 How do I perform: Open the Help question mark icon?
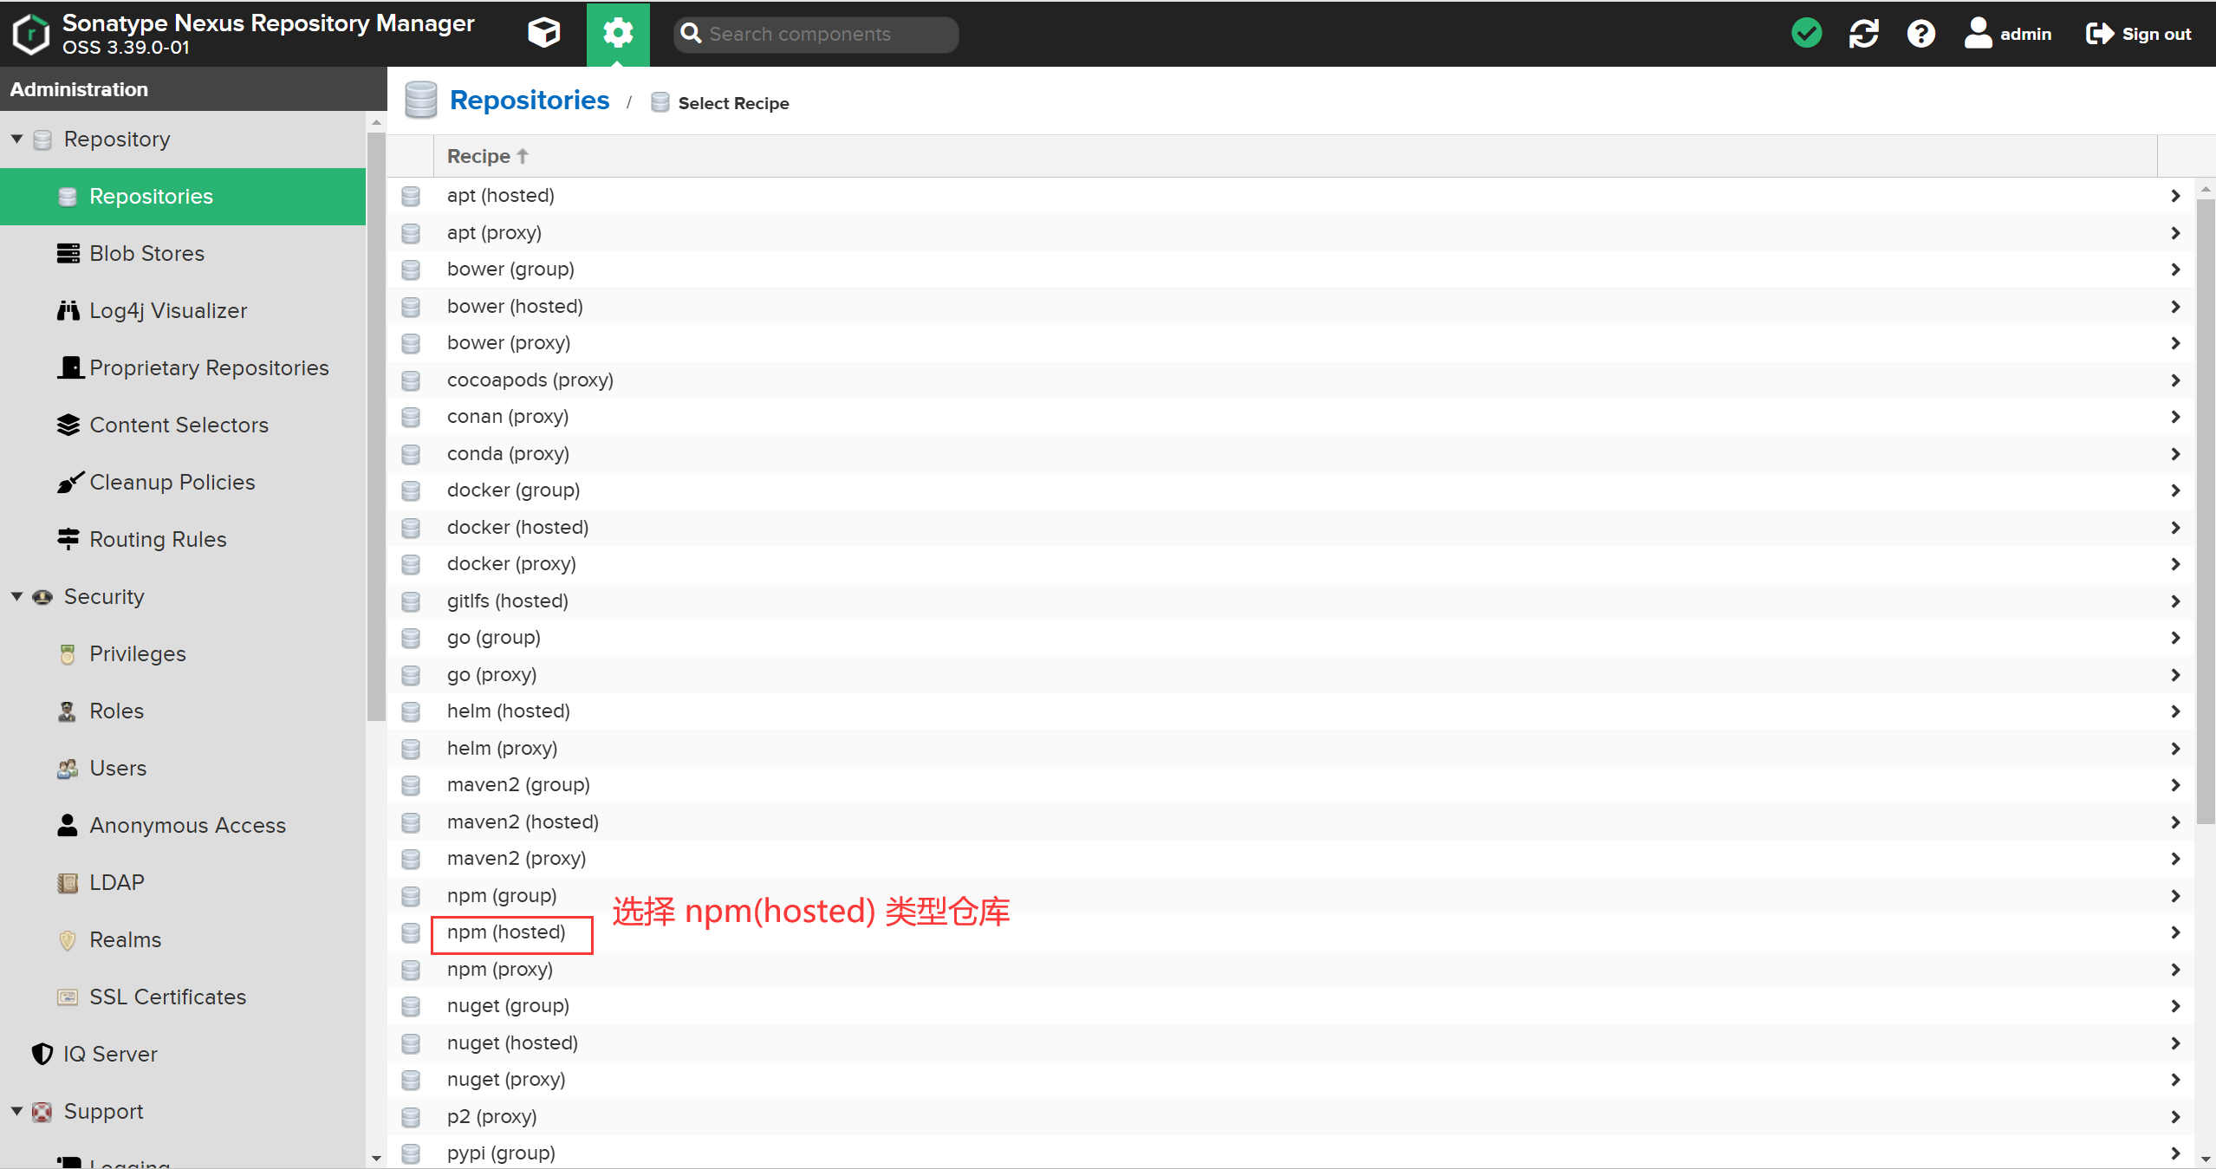tap(1920, 34)
